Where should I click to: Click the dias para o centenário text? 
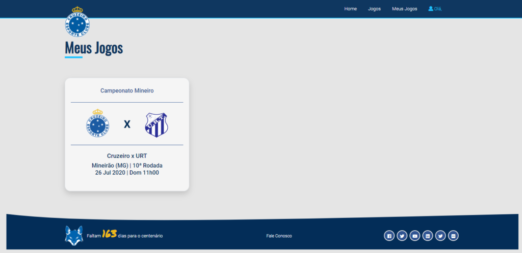[140, 236]
